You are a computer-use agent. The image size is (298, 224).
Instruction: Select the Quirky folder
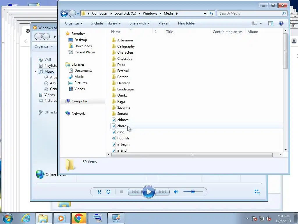coord(122,95)
